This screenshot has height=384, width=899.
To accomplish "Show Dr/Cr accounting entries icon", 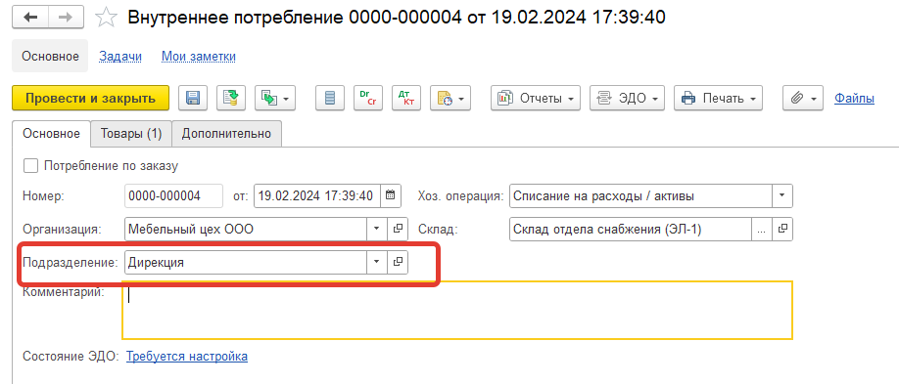I will point(367,98).
